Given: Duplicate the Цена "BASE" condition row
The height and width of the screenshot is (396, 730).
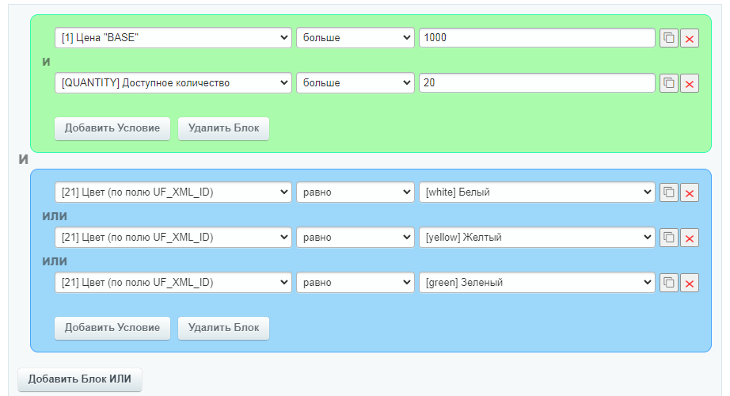Looking at the screenshot, I should 669,38.
